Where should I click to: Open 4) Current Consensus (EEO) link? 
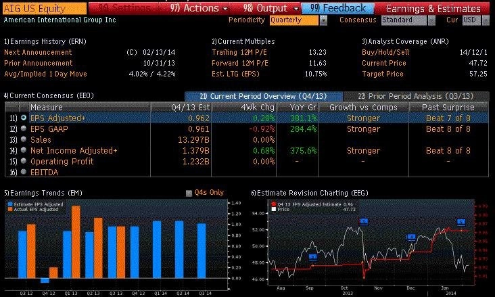point(49,95)
